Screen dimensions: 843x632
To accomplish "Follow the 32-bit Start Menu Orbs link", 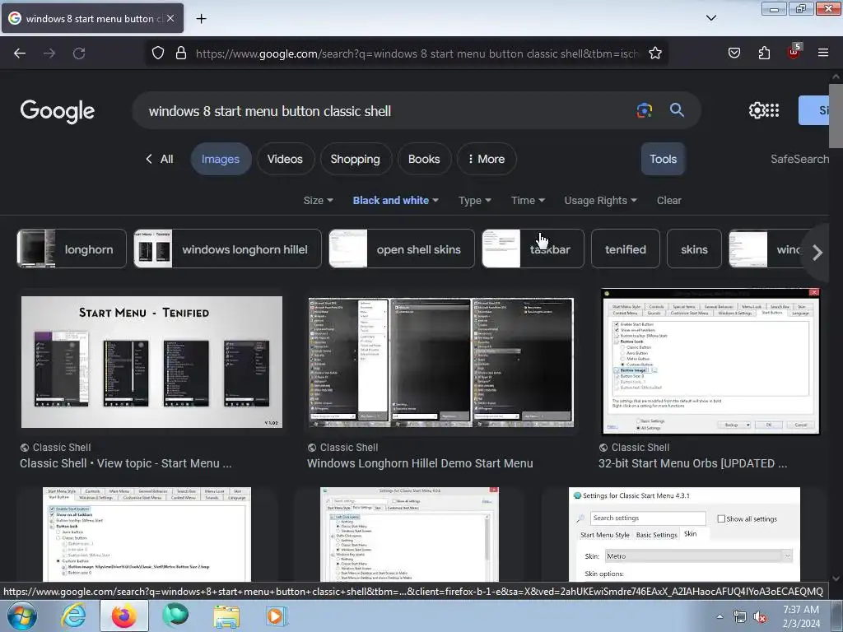I will (x=692, y=463).
